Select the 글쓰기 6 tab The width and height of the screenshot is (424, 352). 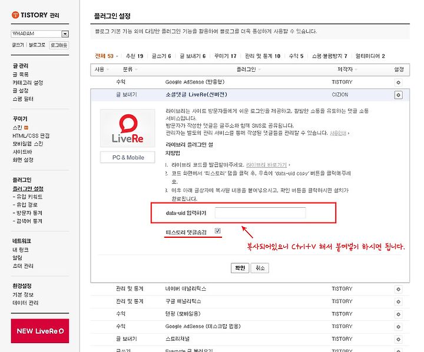pyautogui.click(x=161, y=56)
